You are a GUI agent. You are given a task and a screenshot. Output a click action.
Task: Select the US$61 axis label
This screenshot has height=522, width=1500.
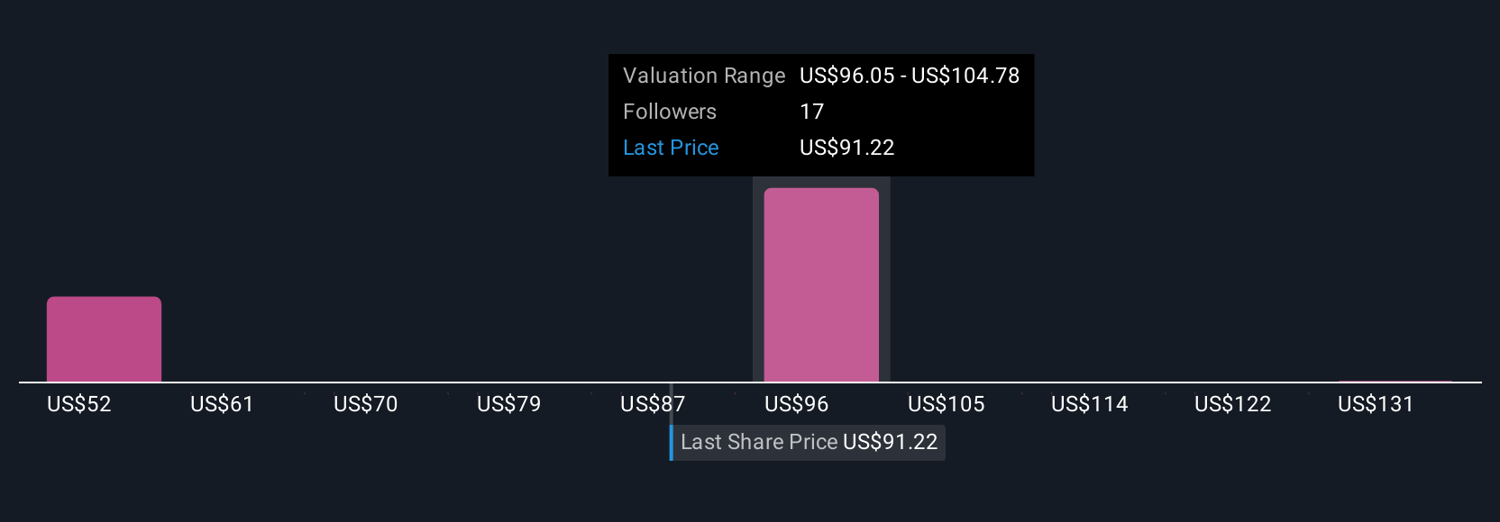[223, 404]
